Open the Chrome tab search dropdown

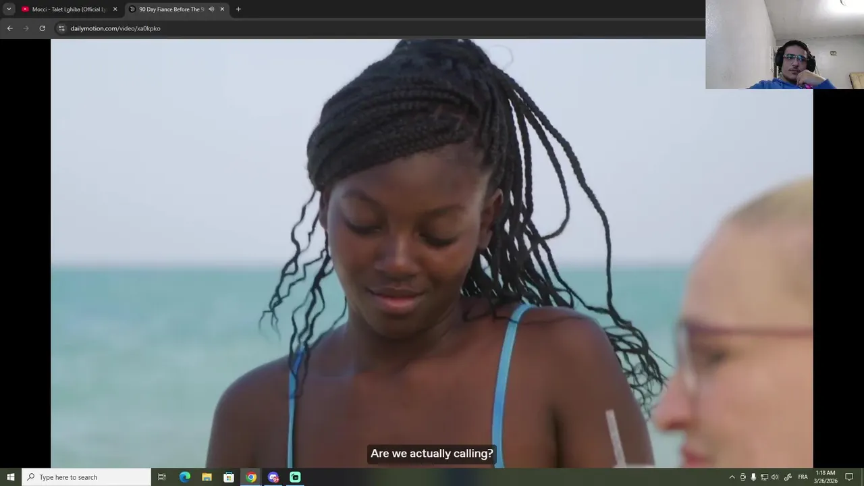click(x=9, y=9)
